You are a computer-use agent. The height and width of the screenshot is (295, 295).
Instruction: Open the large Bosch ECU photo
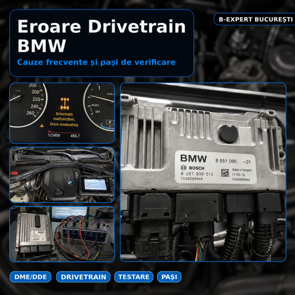coord(203,172)
